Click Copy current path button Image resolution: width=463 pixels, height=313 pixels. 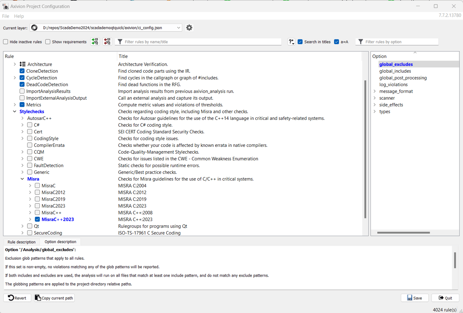[x=54, y=298]
